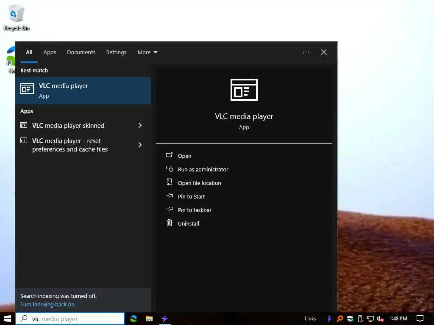The height and width of the screenshot is (325, 434).
Task: Expand the More filter dropdown
Action: click(147, 52)
